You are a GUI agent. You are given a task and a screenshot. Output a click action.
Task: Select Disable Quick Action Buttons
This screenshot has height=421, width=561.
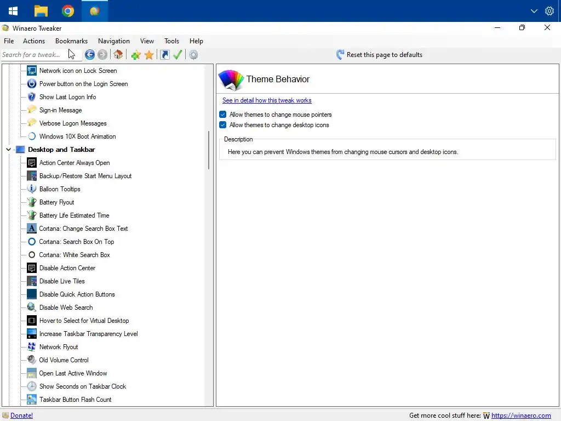tap(77, 294)
